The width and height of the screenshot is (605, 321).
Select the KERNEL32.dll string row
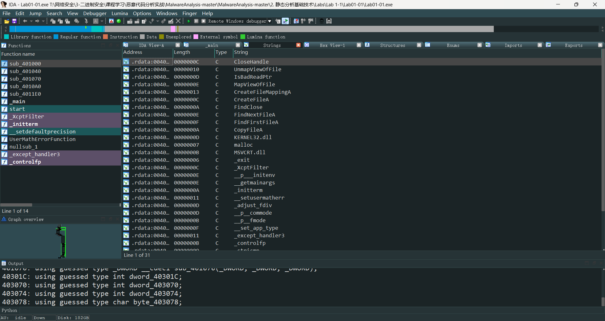[x=362, y=137]
